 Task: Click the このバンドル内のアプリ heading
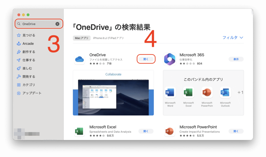[x=203, y=79]
